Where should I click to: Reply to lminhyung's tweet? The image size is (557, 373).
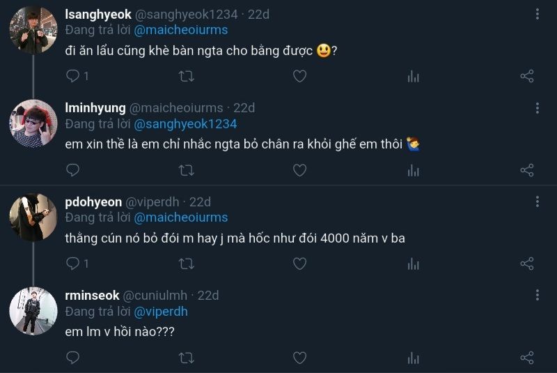(x=72, y=169)
